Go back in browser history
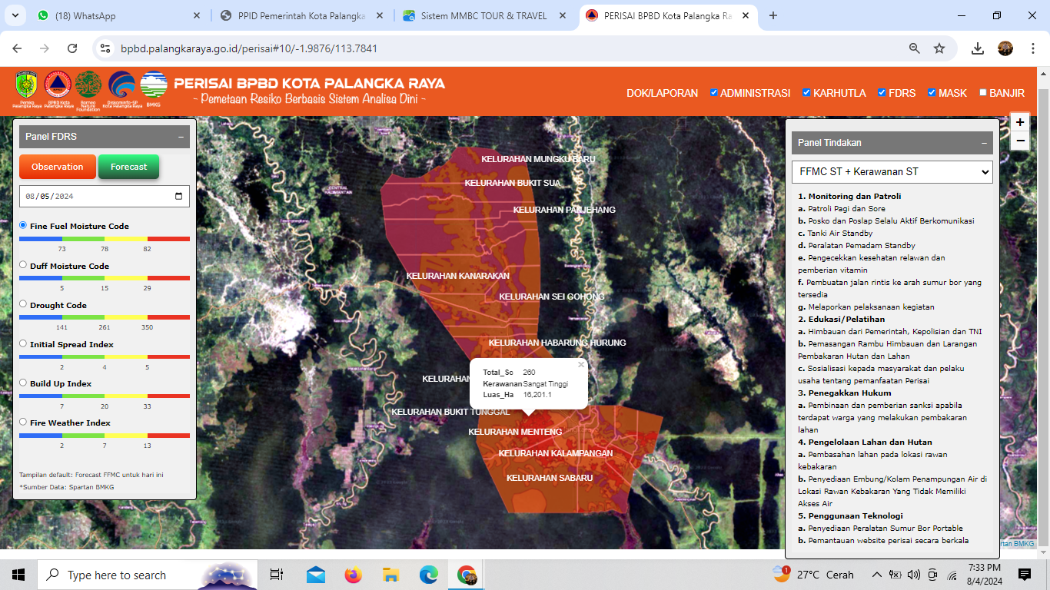Viewport: 1050px width, 590px height. tap(17, 48)
